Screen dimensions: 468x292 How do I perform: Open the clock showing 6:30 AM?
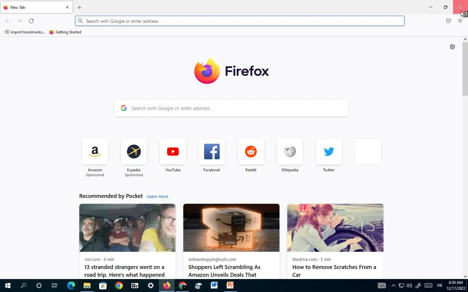pyautogui.click(x=456, y=286)
